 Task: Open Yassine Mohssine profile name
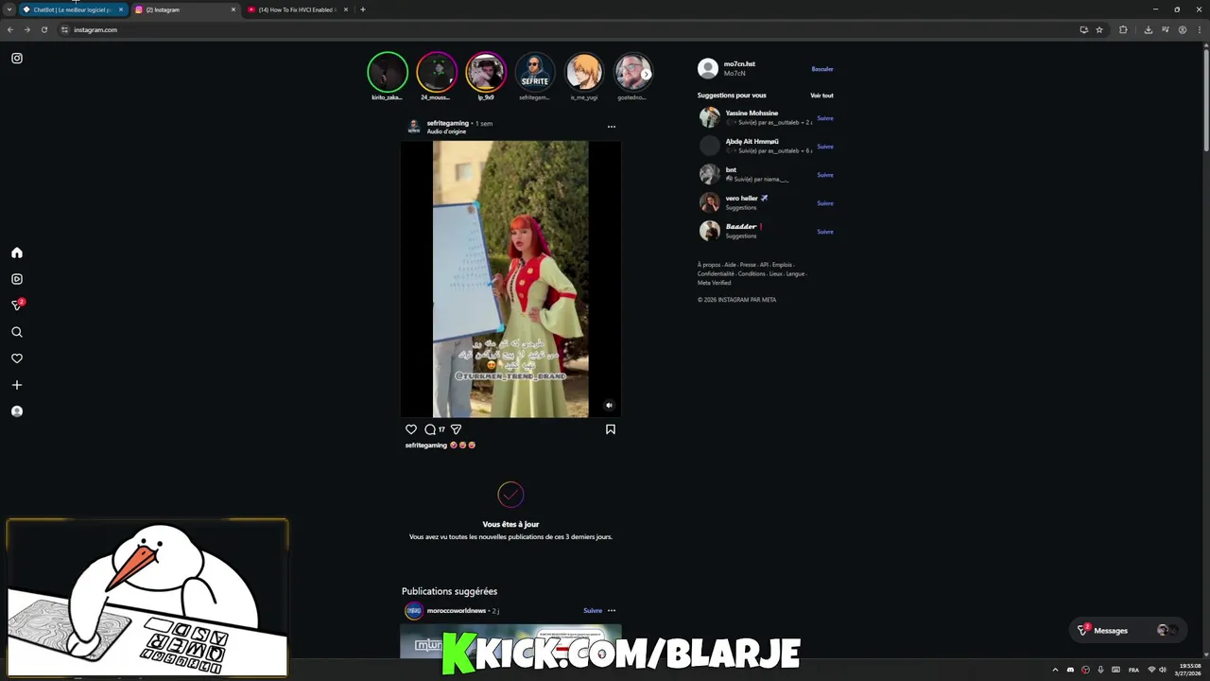point(752,113)
